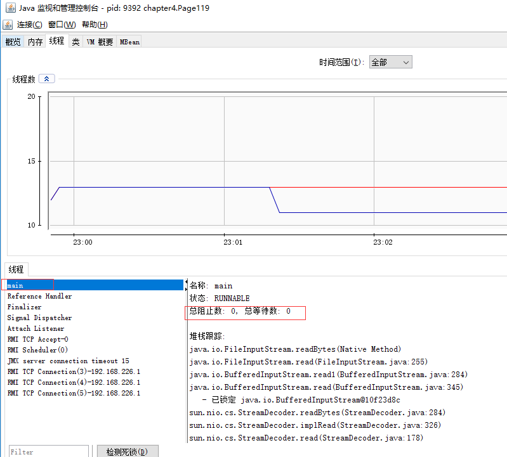This screenshot has width=507, height=457.
Task: Select RMI TCP Connection(4)-192.168.226.1 thread
Action: click(x=74, y=382)
